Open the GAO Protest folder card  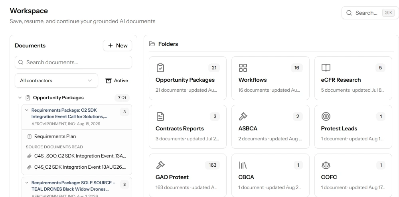pos(188,175)
